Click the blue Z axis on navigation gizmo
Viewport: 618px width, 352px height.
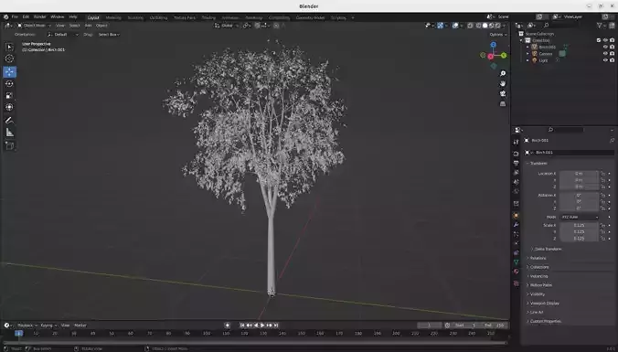(493, 45)
